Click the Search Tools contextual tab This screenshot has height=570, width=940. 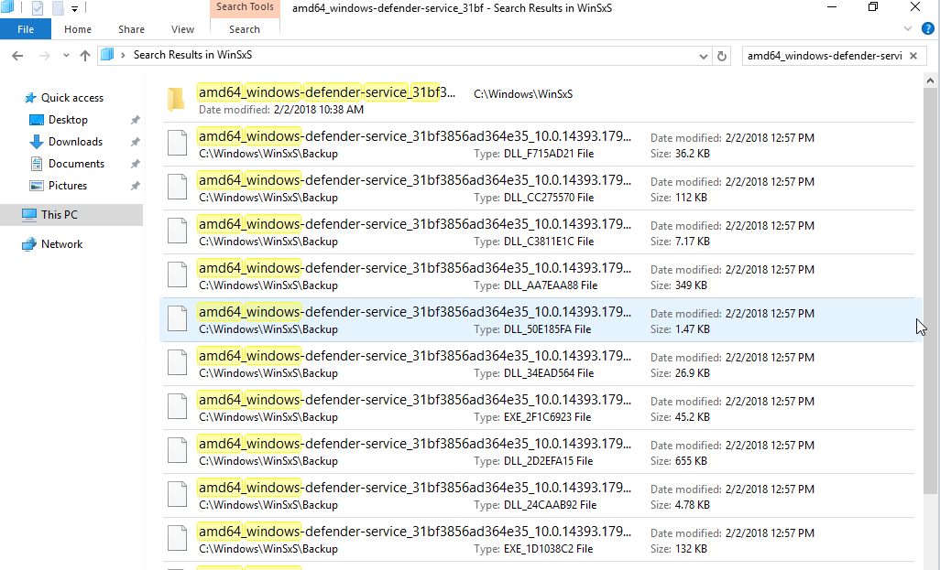[x=245, y=7]
